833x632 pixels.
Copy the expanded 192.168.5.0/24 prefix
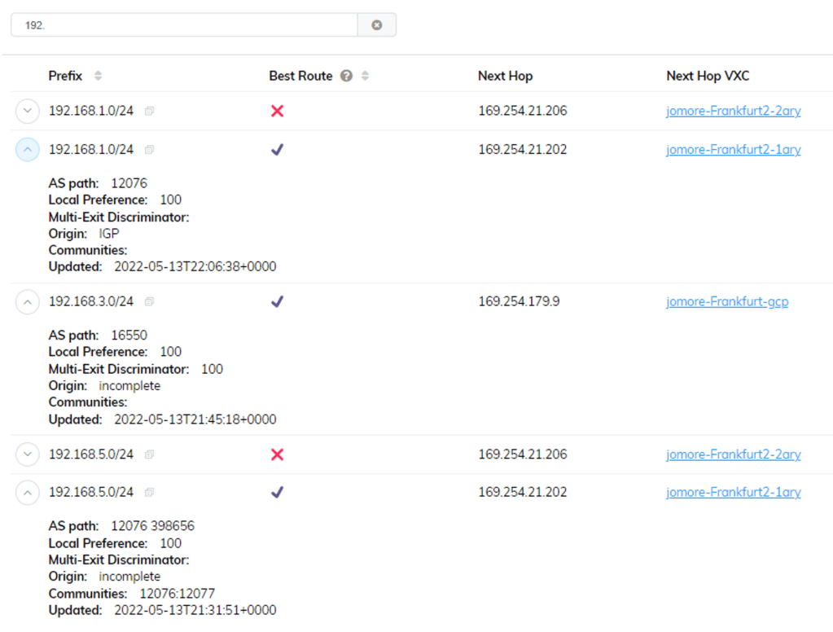pos(149,493)
